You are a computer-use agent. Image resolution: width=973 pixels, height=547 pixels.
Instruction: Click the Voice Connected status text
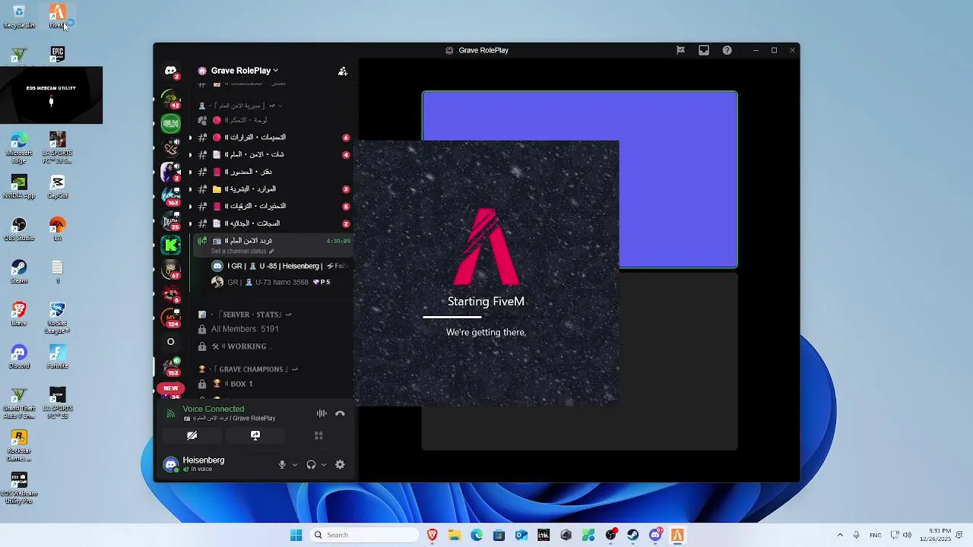pos(213,409)
